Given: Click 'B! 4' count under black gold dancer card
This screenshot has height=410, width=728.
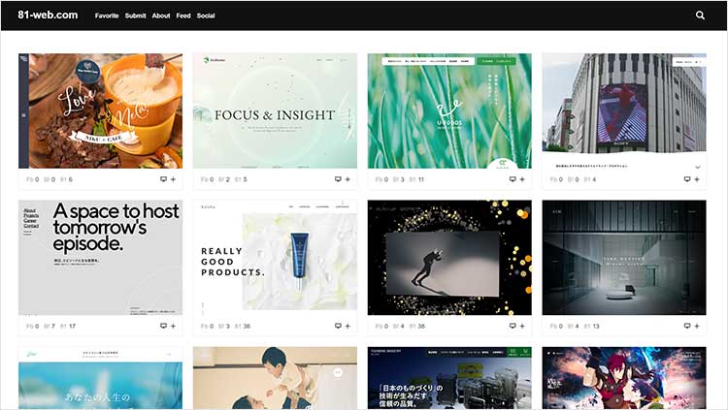Looking at the screenshot, I should pos(399,327).
